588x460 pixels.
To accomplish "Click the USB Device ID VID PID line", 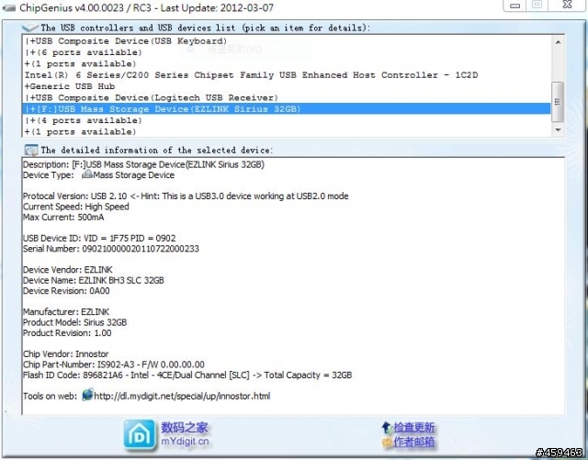I will click(99, 238).
